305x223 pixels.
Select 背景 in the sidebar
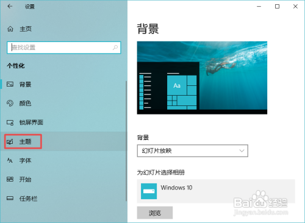click(63, 84)
